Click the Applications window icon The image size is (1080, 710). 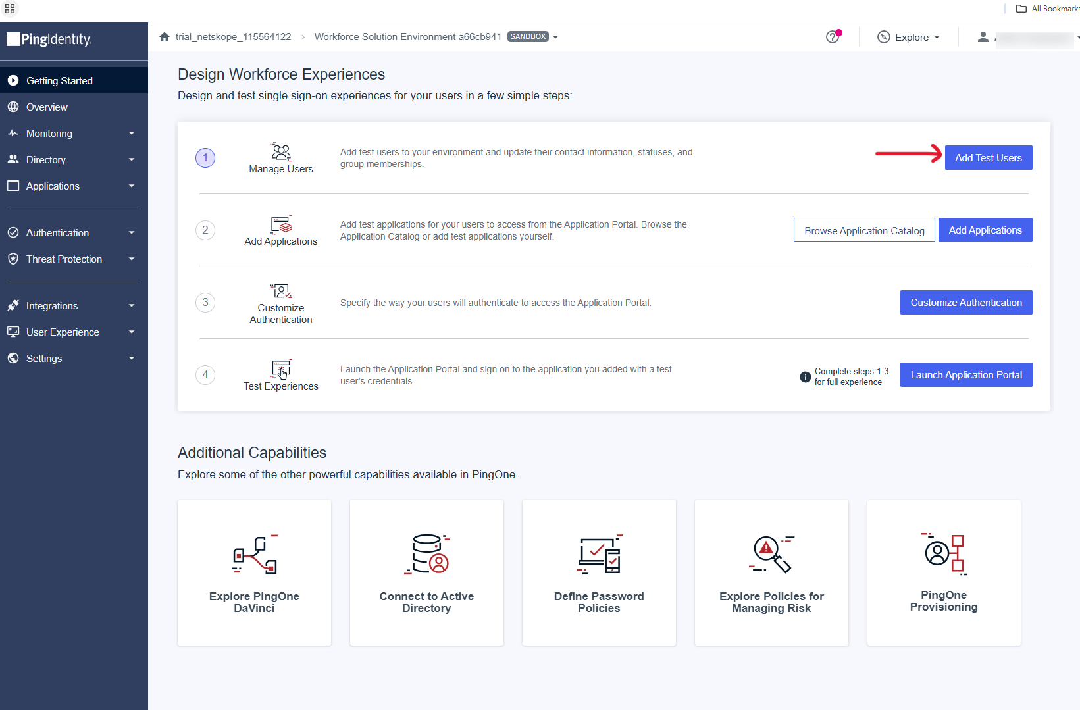pyautogui.click(x=13, y=186)
